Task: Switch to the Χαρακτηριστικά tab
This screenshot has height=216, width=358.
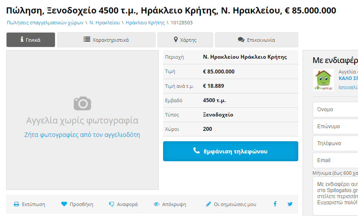Action: [x=106, y=40]
